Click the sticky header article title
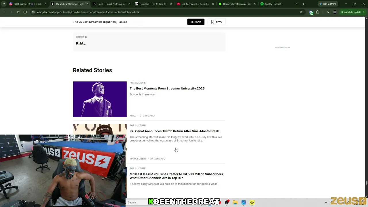Image resolution: width=368 pixels, height=207 pixels. [100, 22]
